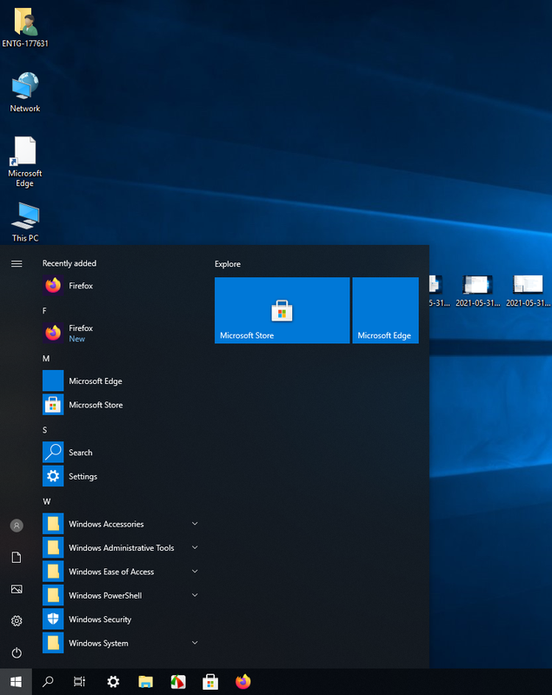Open Windows Security in the app list

coord(120,619)
